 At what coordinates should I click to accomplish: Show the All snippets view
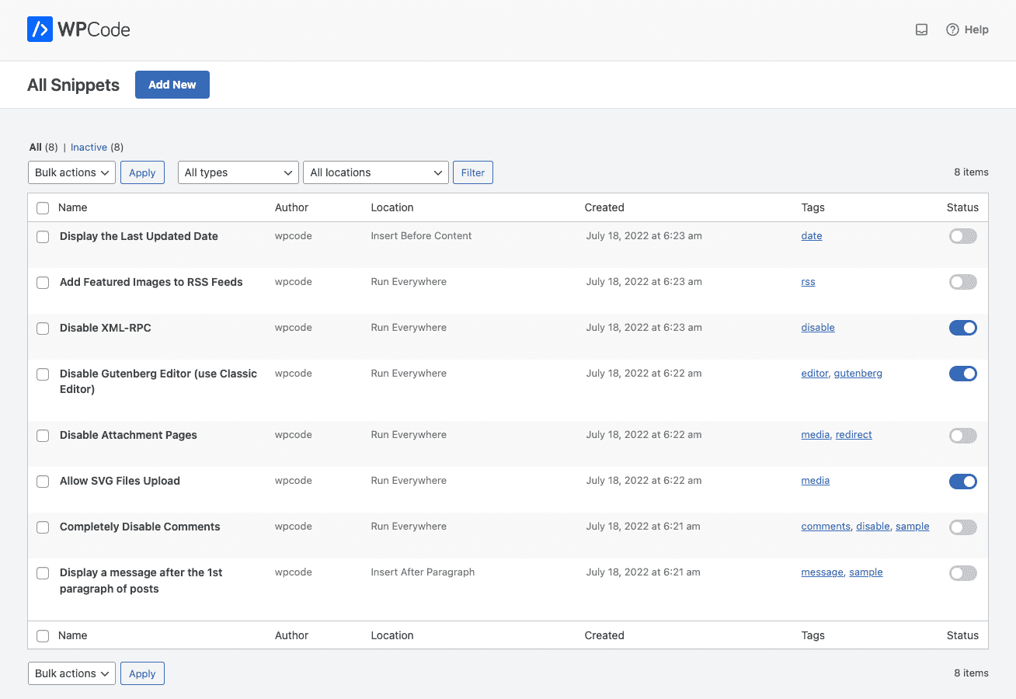pyautogui.click(x=36, y=148)
